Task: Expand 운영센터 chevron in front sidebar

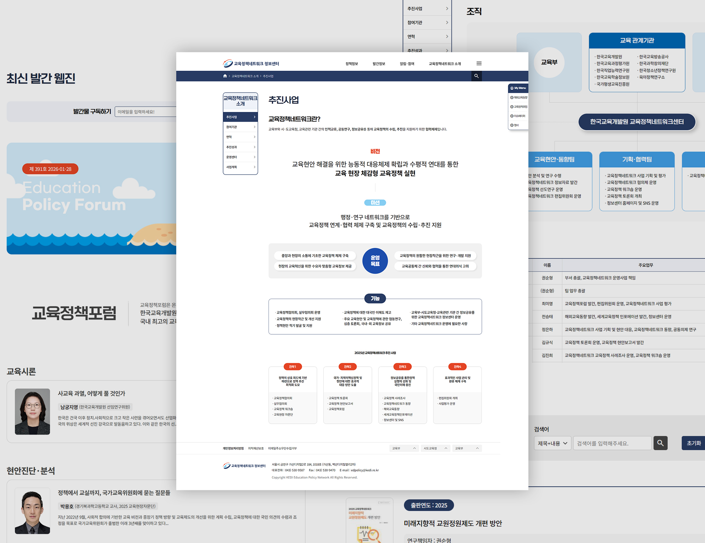Action: 255,157
